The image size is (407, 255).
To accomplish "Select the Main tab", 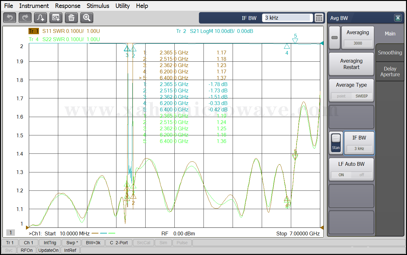I will pos(390,34).
